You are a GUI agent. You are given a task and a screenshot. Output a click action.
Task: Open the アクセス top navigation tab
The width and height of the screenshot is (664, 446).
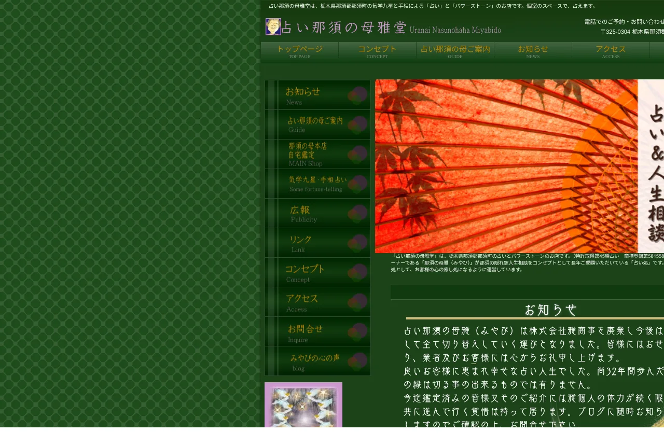[x=611, y=51]
